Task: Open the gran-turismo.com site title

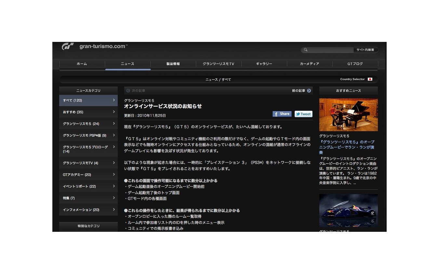Action: point(103,46)
